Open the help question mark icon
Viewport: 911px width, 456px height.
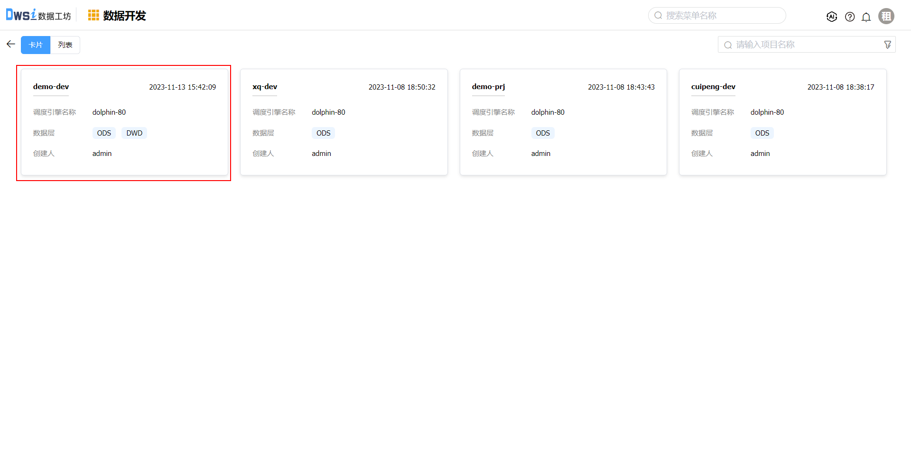pos(849,17)
